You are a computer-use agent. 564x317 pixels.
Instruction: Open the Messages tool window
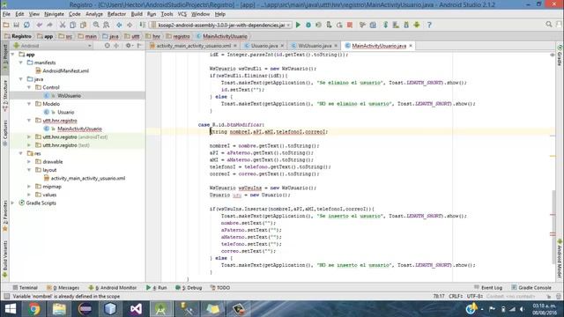click(x=63, y=288)
